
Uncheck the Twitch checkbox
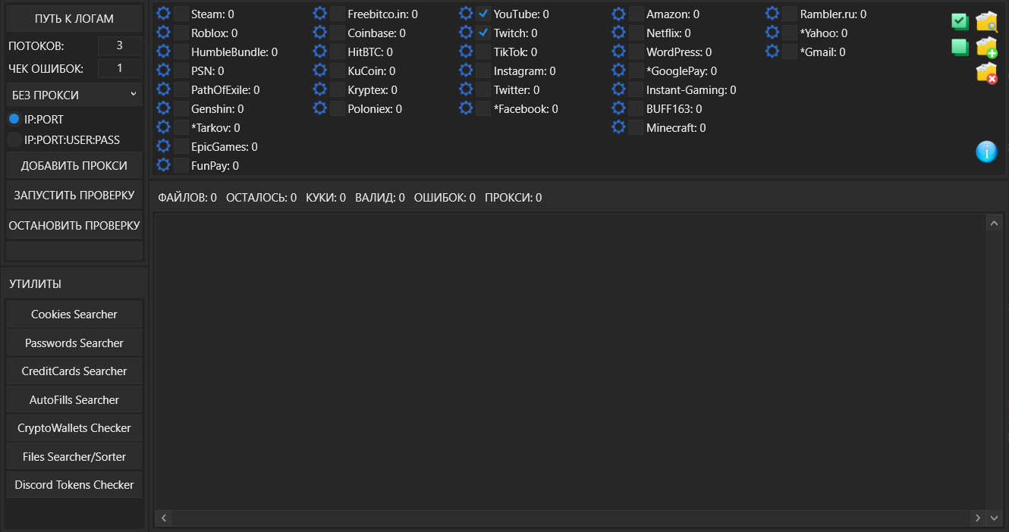[x=483, y=33]
